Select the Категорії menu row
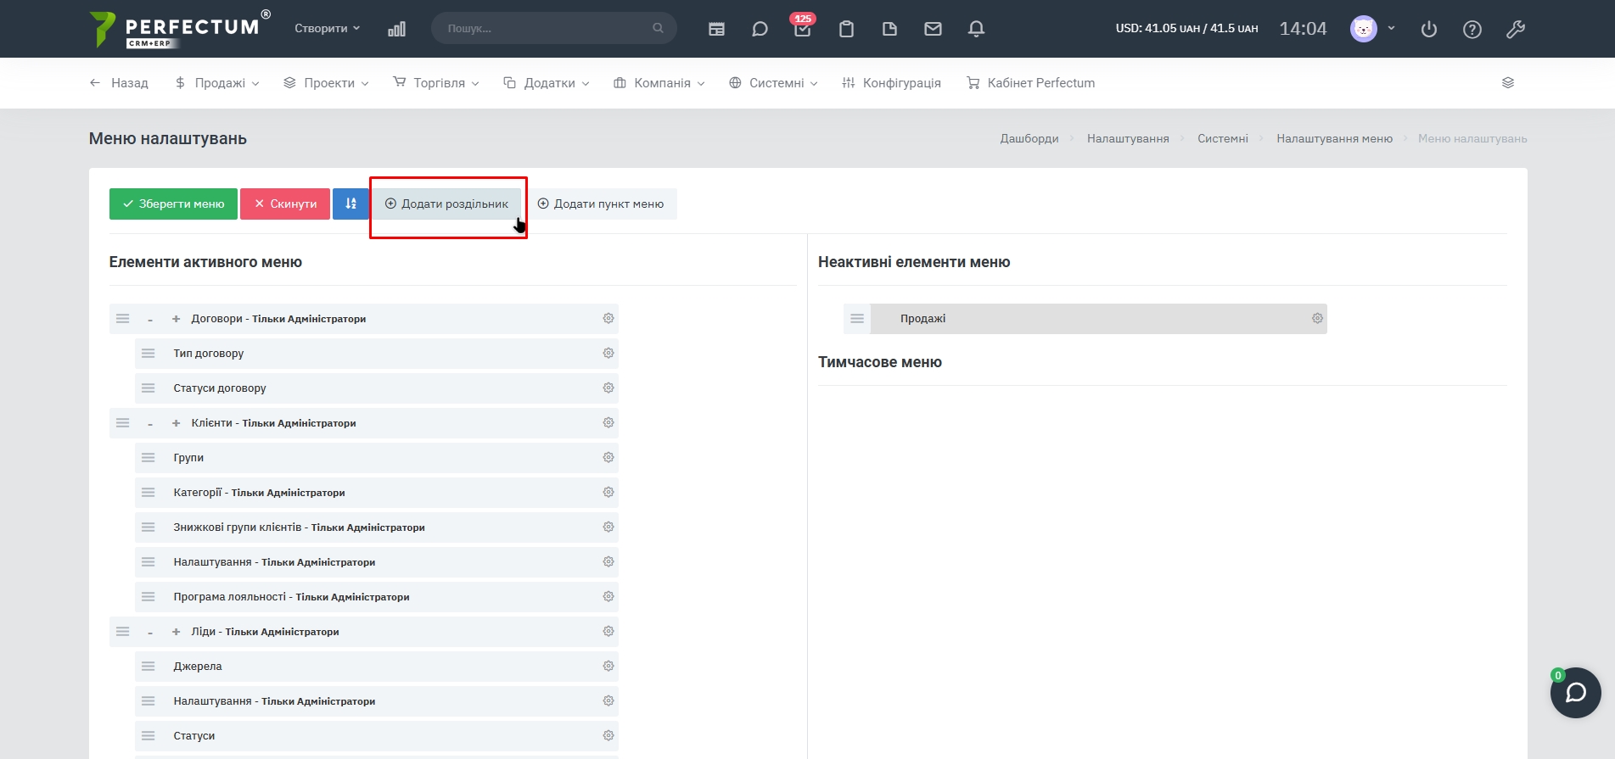The image size is (1615, 759). [x=377, y=492]
